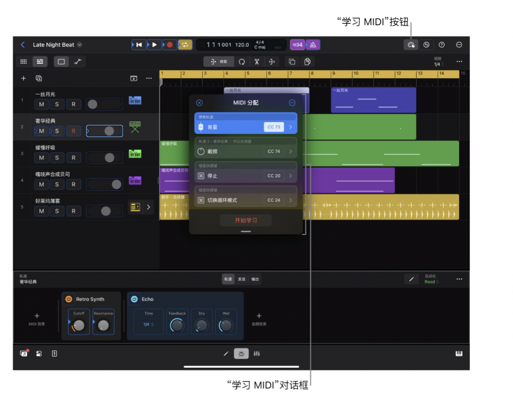Switch to the 输出 tab
Viewport: 513px width, 396px height.
click(255, 279)
